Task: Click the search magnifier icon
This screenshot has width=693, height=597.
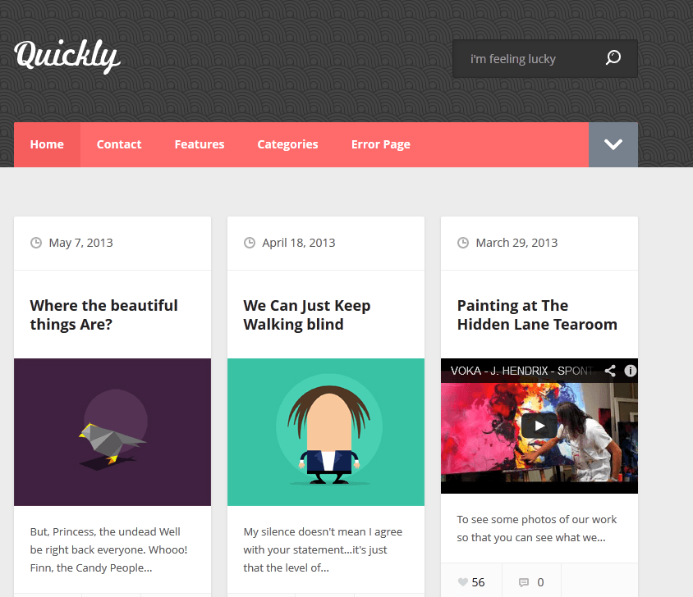Action: pyautogui.click(x=613, y=58)
